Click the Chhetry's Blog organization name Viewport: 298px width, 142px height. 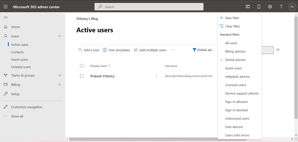pyautogui.click(x=87, y=19)
